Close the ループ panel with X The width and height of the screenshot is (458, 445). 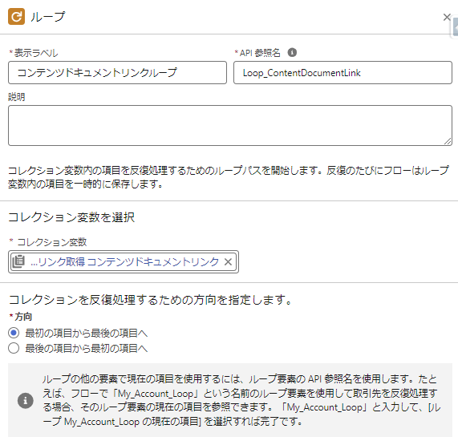pos(447,17)
